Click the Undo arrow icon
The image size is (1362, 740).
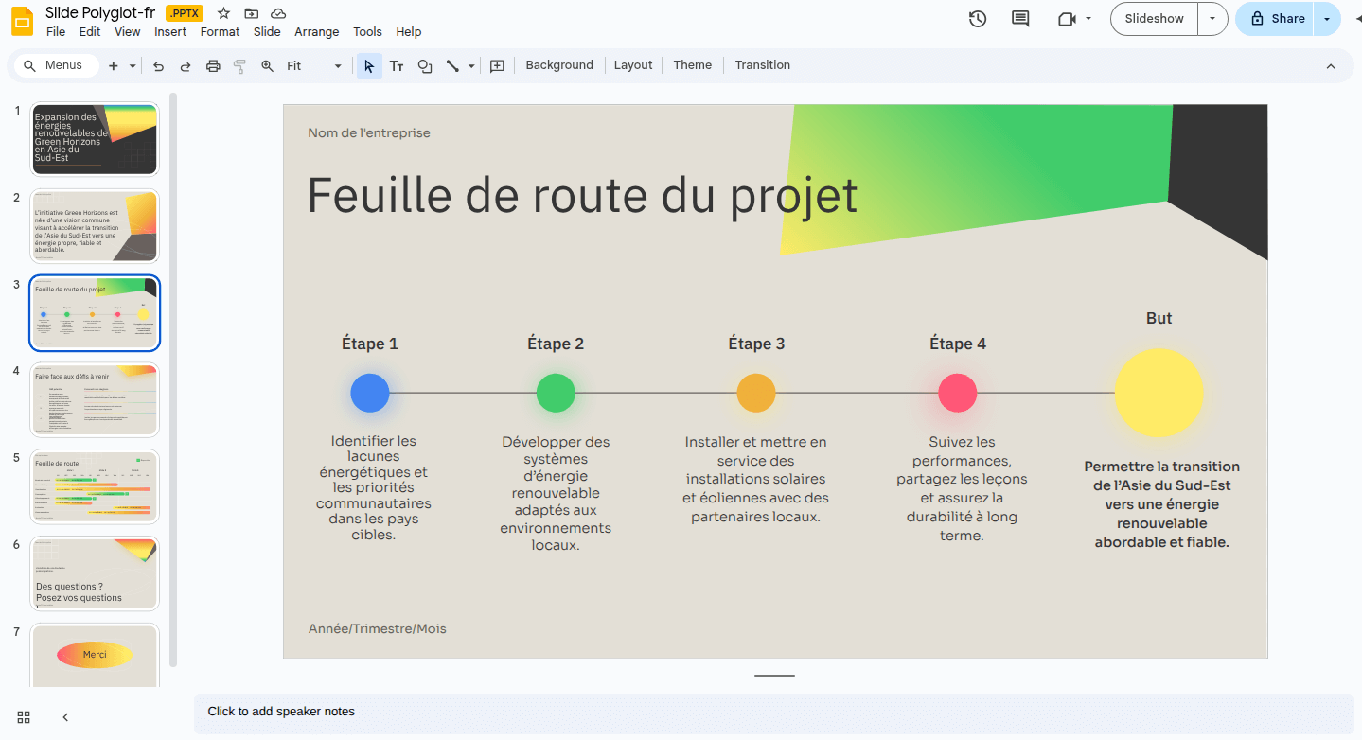click(158, 66)
